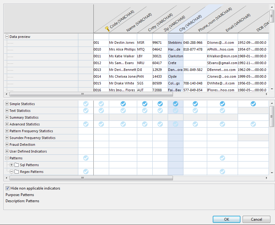Enable Simple Statistics indicator for Zip column
Screen dimensions: 275x225
click(160, 104)
